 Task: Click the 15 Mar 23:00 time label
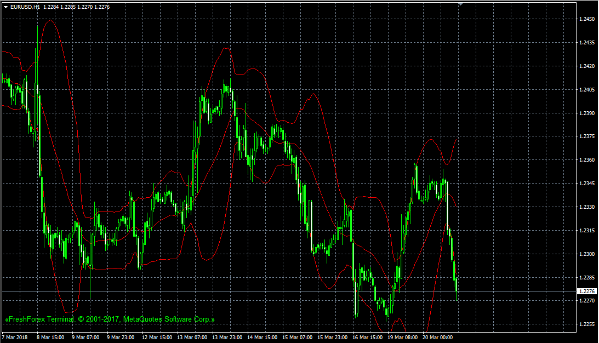[x=333, y=338]
